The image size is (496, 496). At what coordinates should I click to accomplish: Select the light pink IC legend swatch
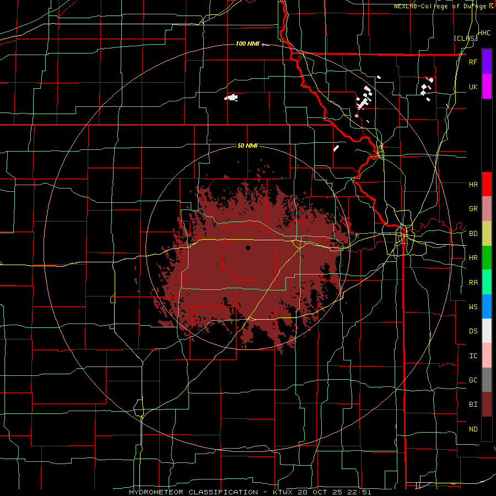487,355
